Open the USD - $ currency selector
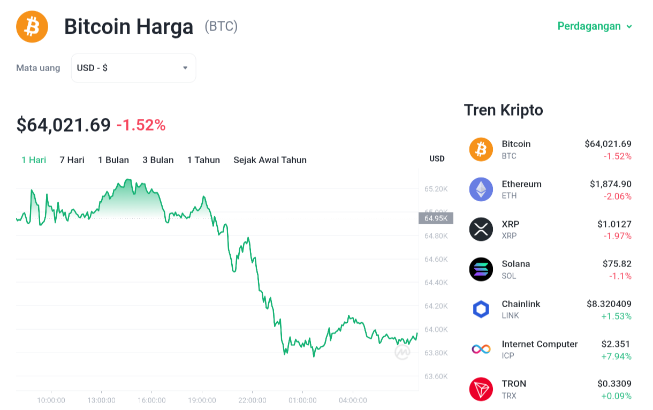The height and width of the screenshot is (410, 653). tap(133, 68)
